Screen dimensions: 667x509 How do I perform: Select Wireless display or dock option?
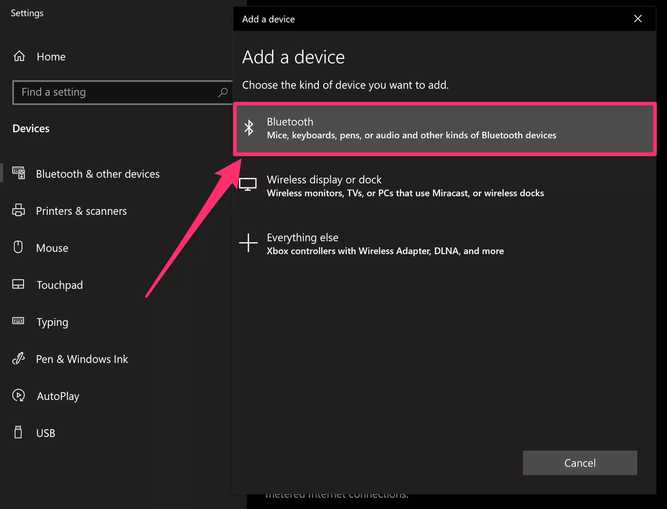[405, 186]
